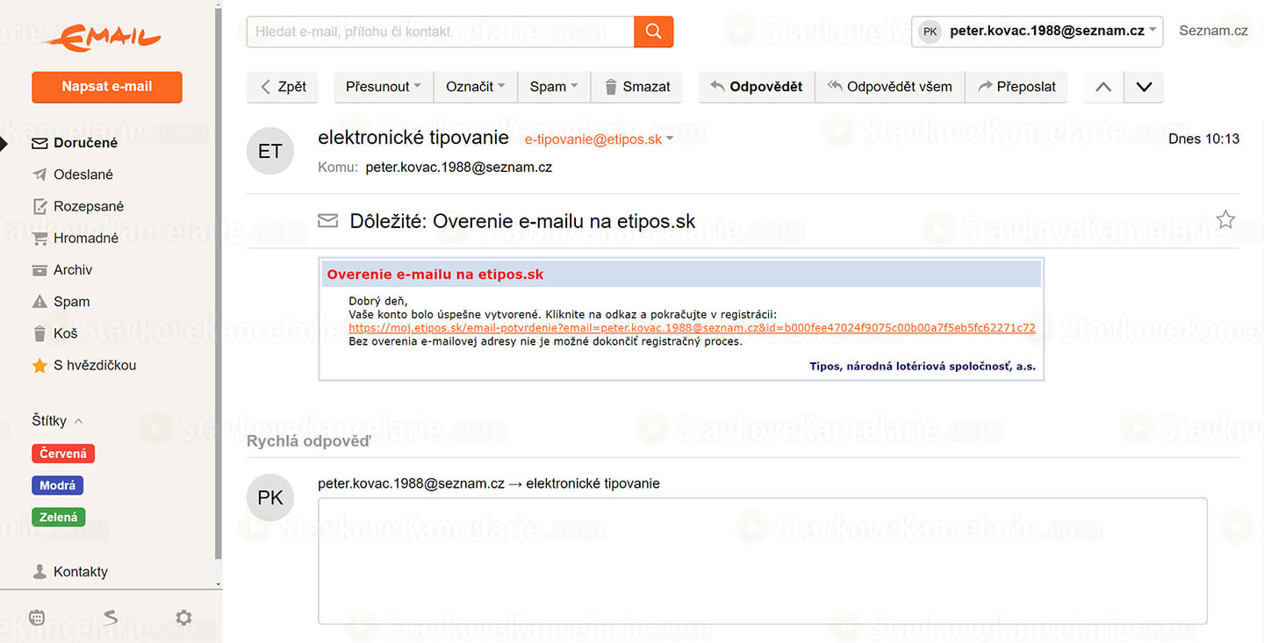Screen dimensions: 1264x643
Task: Open the Označit dropdown
Action: coord(476,87)
